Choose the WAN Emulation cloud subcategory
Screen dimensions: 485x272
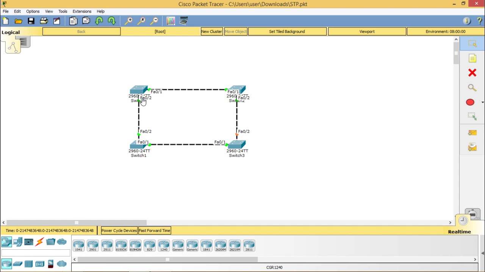(x=62, y=264)
